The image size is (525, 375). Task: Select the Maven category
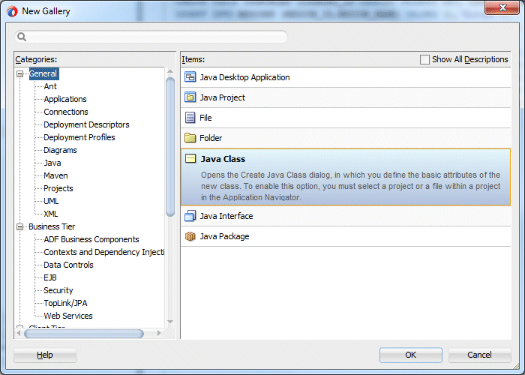[x=55, y=175]
